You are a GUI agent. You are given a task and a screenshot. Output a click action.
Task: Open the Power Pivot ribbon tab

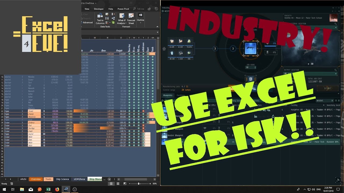pos(123,9)
